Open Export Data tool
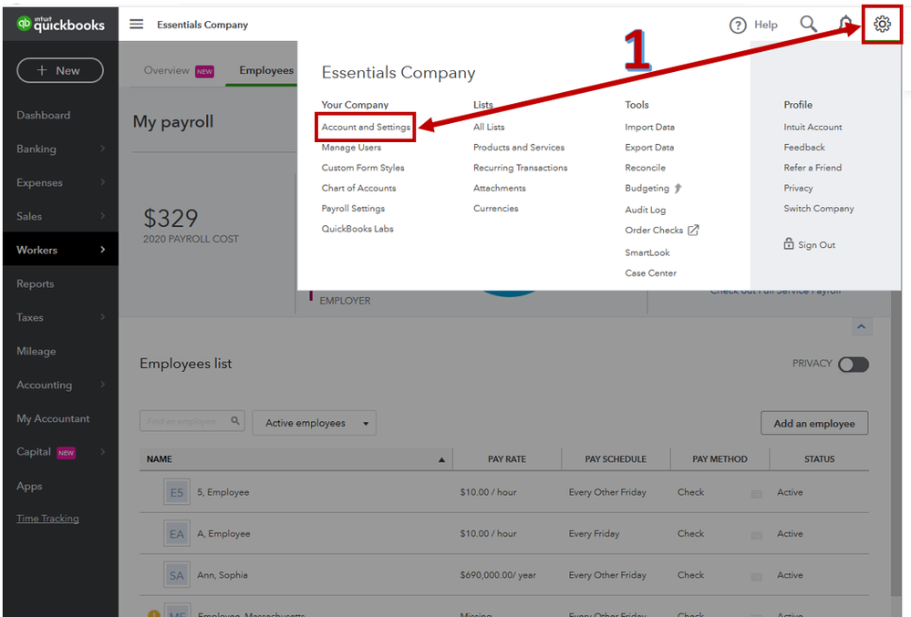The height and width of the screenshot is (617, 911). coord(649,148)
